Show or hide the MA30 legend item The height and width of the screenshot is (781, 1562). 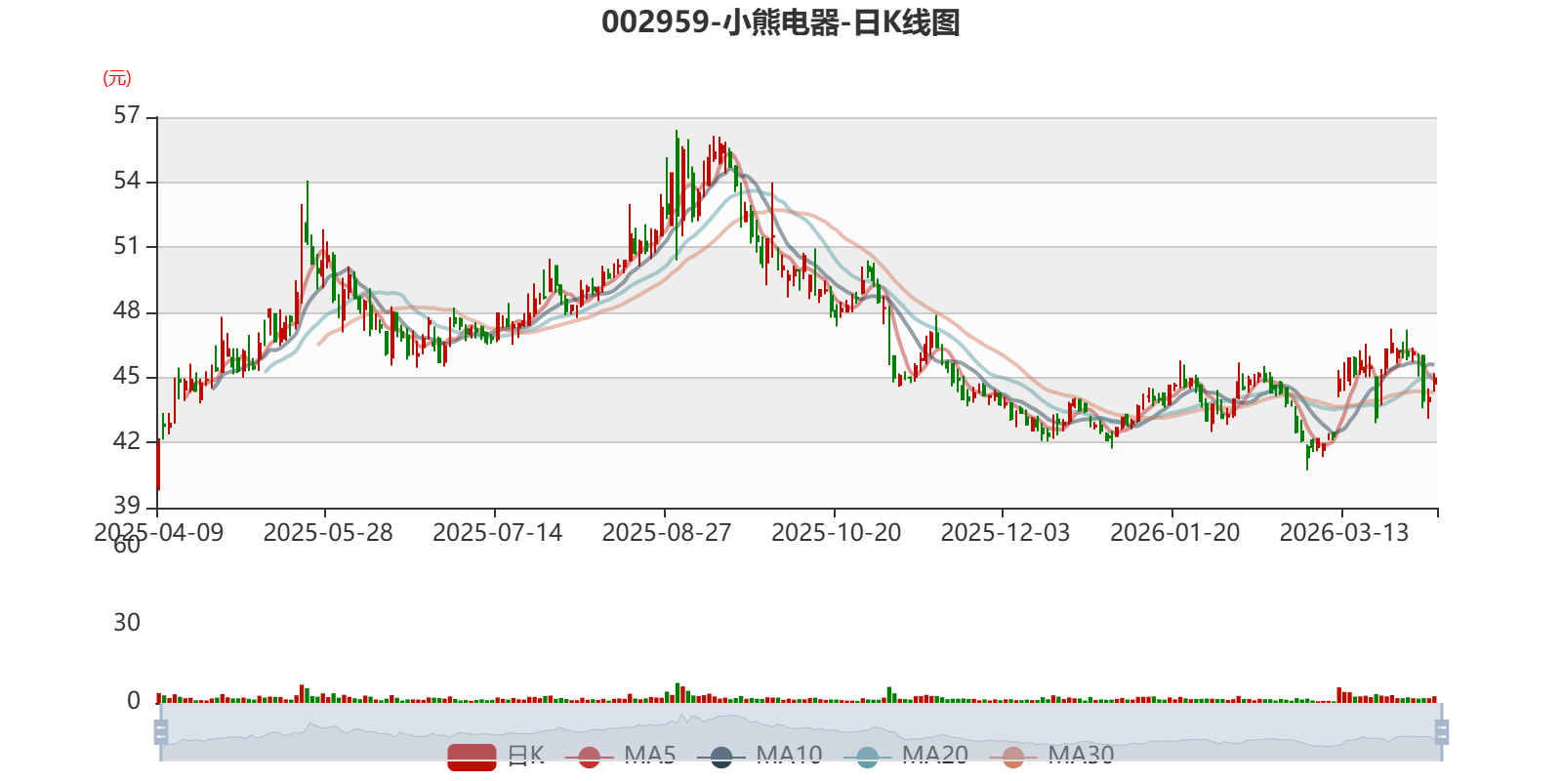pos(1051,756)
